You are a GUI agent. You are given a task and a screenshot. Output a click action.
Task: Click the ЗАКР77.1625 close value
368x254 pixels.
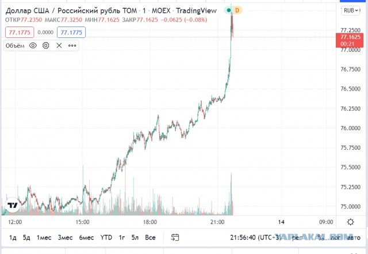(x=140, y=20)
